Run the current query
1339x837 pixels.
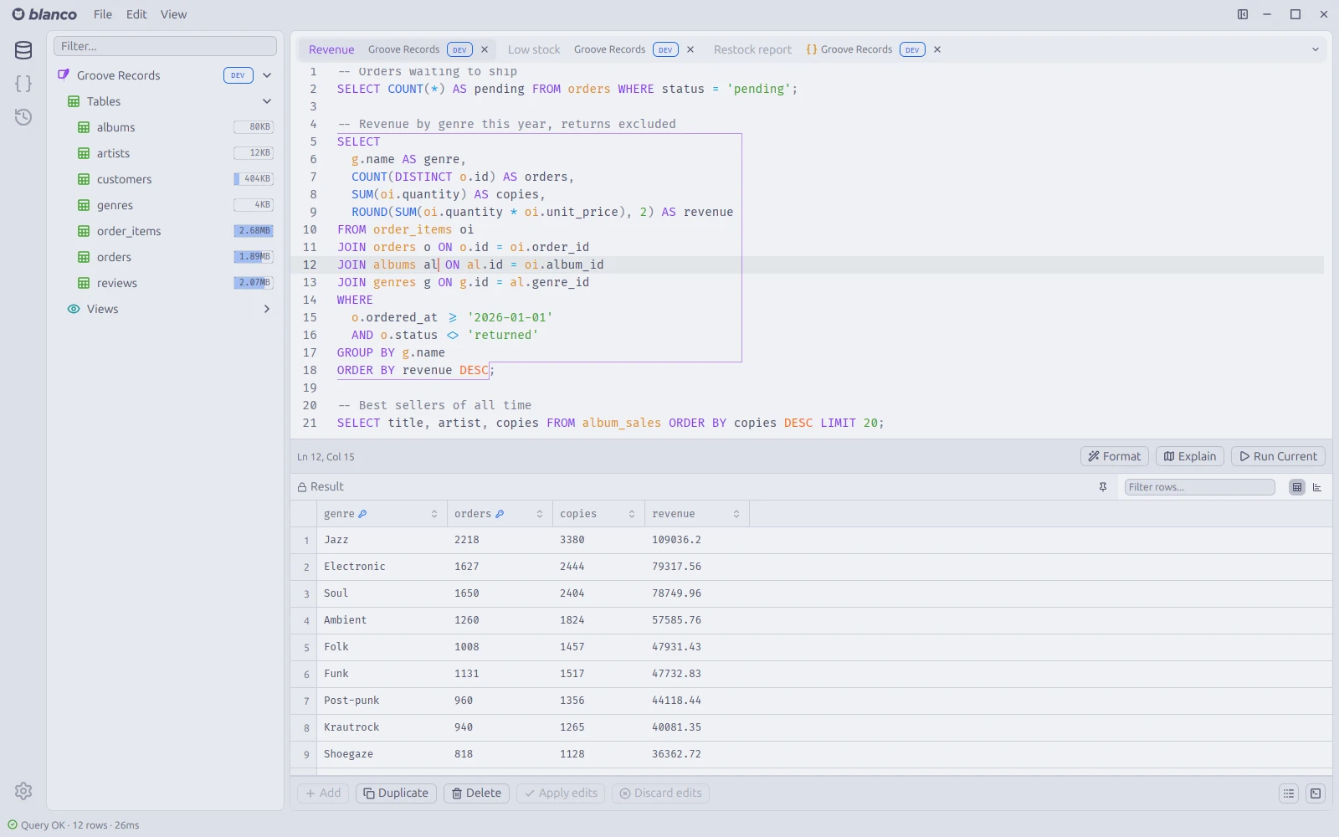click(x=1278, y=456)
